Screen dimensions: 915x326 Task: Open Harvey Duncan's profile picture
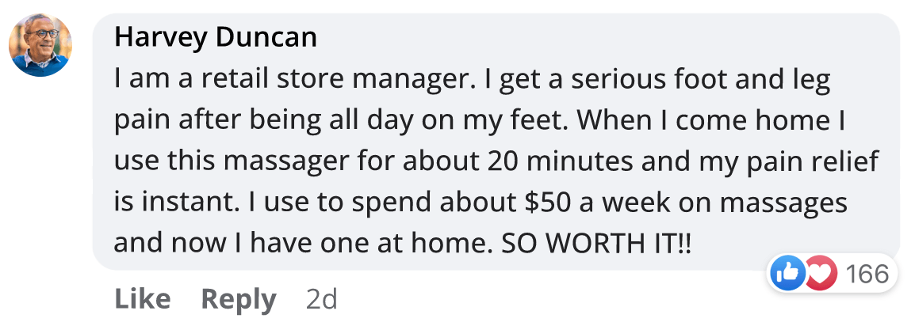tap(40, 45)
